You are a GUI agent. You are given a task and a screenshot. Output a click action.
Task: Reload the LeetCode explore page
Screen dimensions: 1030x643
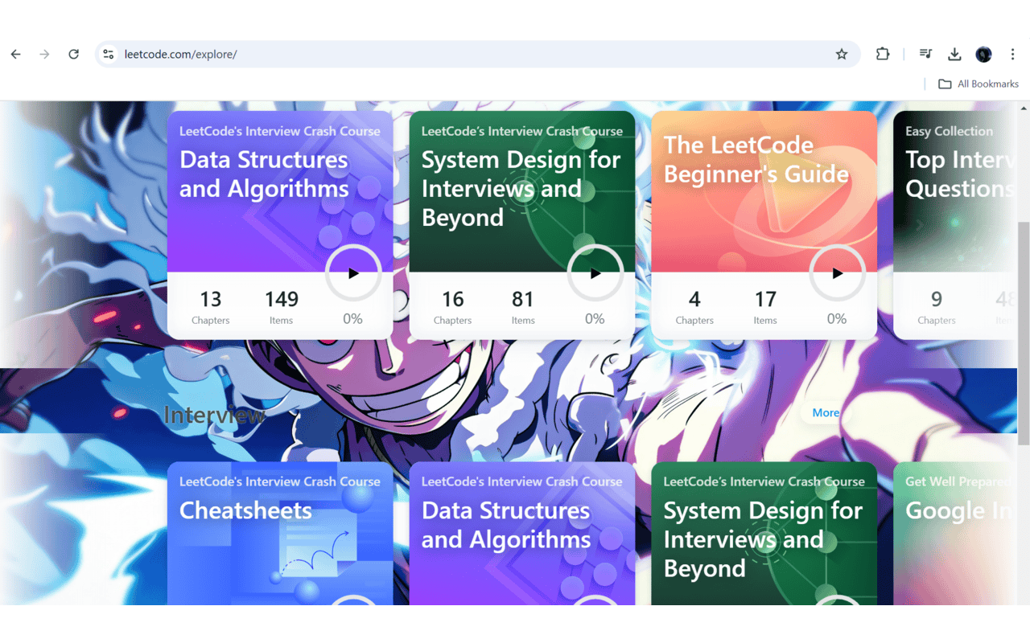73,54
